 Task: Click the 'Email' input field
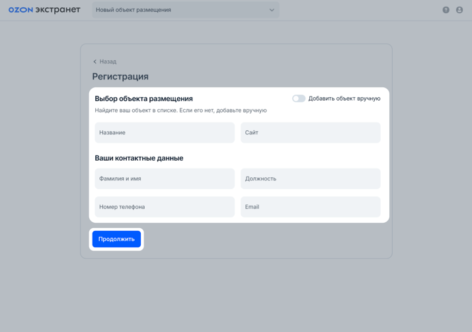pos(310,207)
